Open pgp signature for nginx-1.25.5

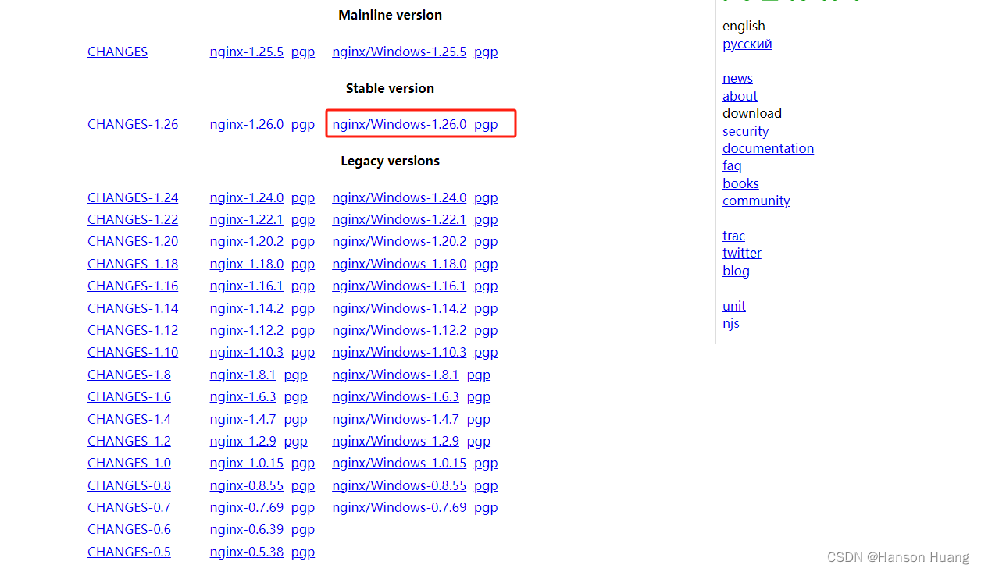click(303, 52)
